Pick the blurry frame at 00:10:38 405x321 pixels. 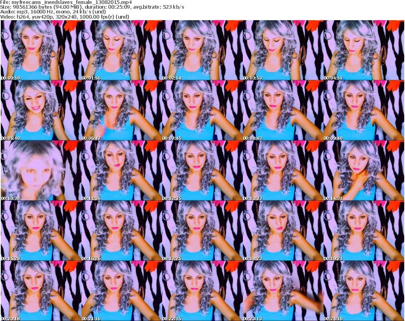(x=41, y=171)
